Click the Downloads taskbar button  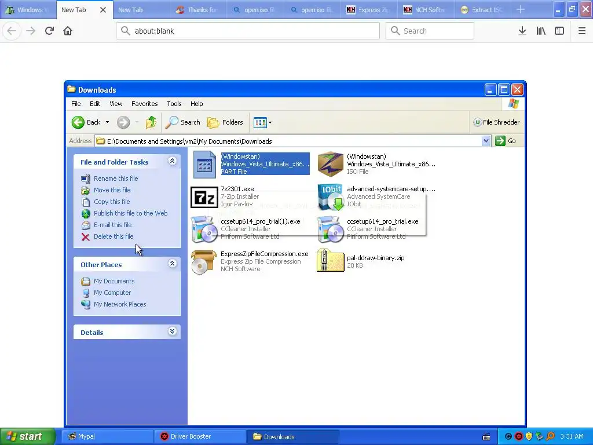click(x=292, y=436)
